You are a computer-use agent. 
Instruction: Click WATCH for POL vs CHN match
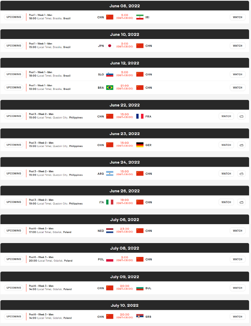click(x=237, y=259)
